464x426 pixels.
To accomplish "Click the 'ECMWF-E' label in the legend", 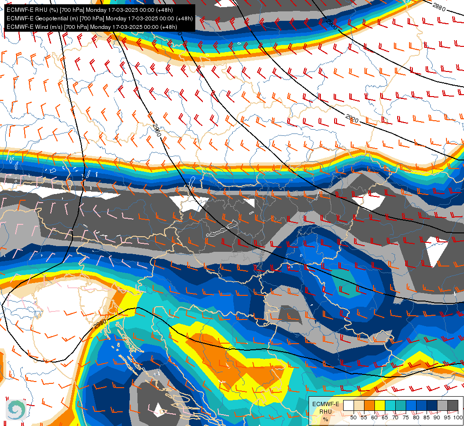I will coord(326,404).
